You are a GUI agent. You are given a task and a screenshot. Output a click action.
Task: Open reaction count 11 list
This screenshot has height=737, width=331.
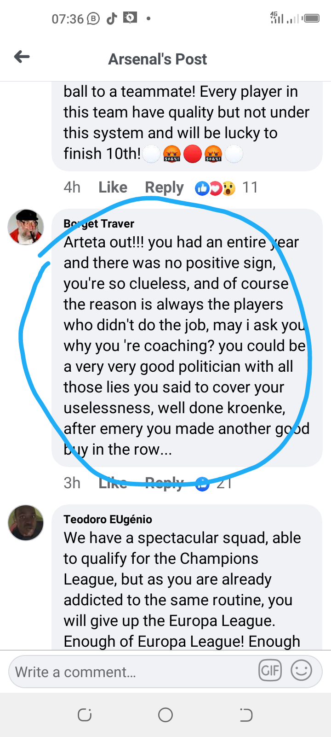250,187
